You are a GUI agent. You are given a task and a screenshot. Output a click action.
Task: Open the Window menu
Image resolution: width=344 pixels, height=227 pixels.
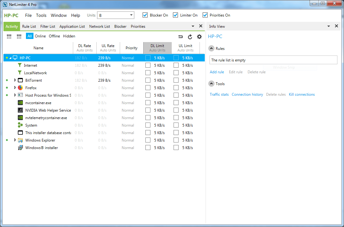coord(59,15)
